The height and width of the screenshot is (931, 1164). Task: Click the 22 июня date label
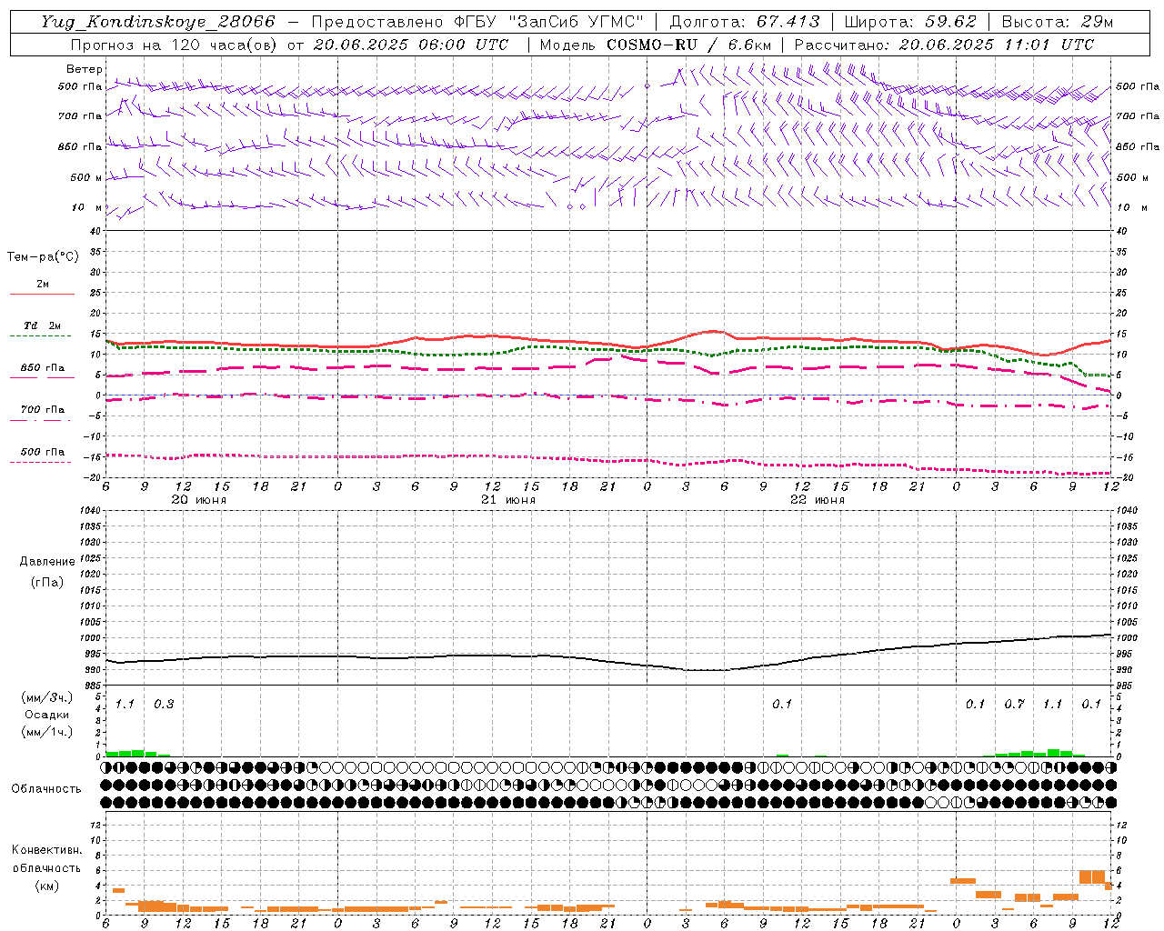(818, 500)
